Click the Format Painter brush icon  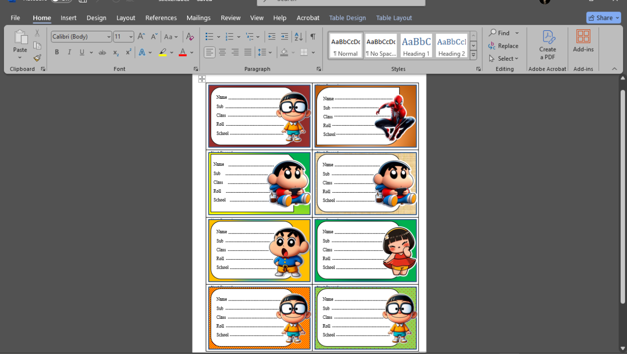37,58
